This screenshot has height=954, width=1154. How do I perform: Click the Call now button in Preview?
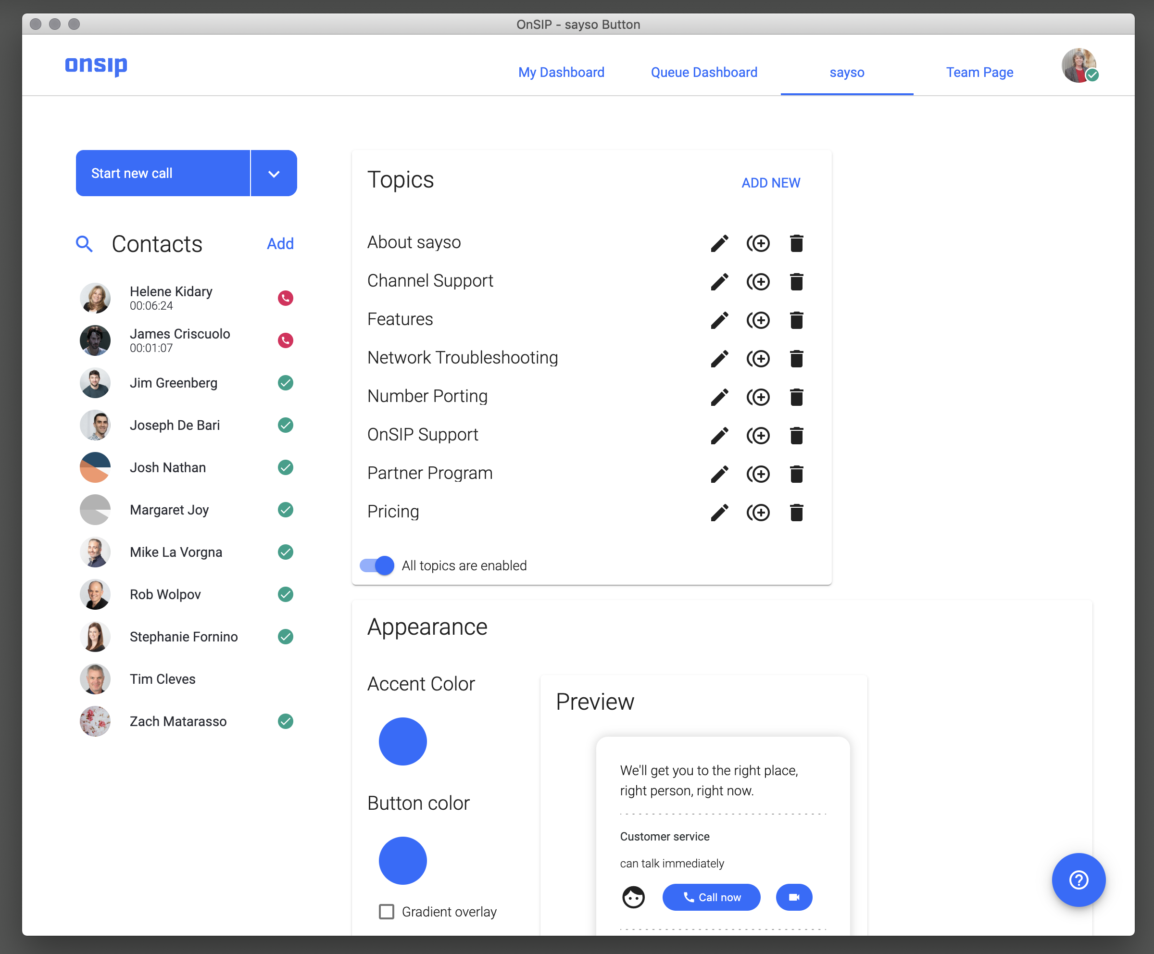pyautogui.click(x=711, y=897)
